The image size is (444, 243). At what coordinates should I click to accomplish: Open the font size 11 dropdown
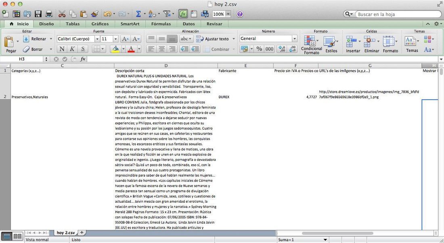coord(115,39)
